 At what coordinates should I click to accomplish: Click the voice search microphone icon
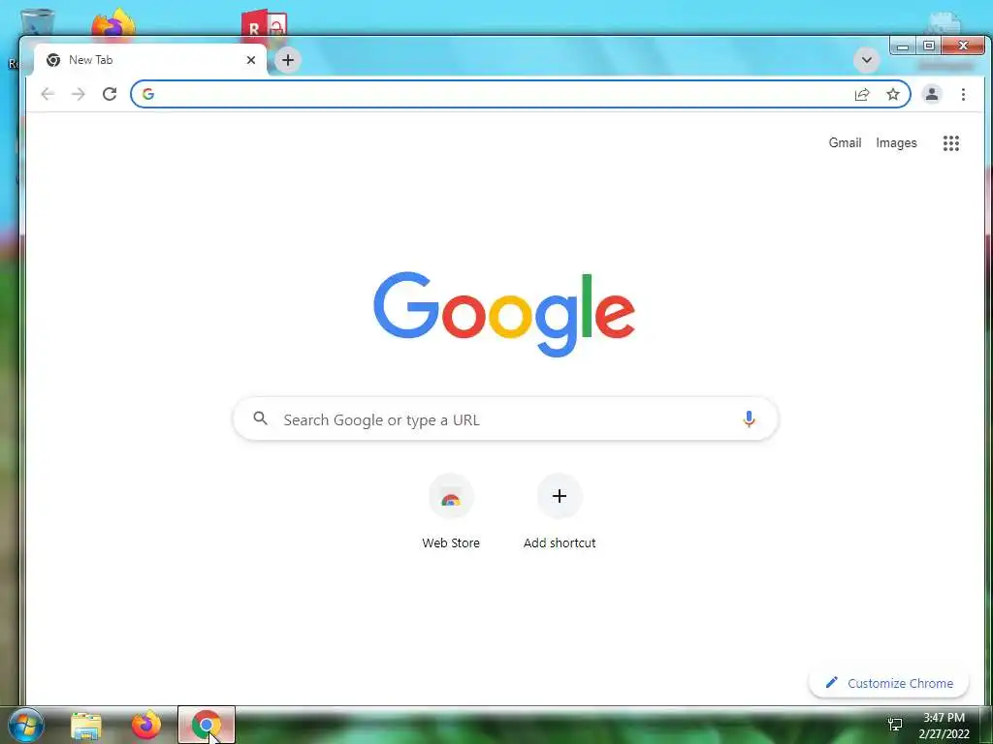coord(749,418)
